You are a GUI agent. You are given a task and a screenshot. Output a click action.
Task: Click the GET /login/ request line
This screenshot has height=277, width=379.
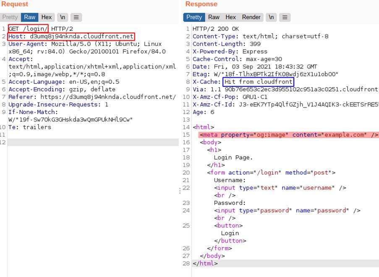pos(28,29)
